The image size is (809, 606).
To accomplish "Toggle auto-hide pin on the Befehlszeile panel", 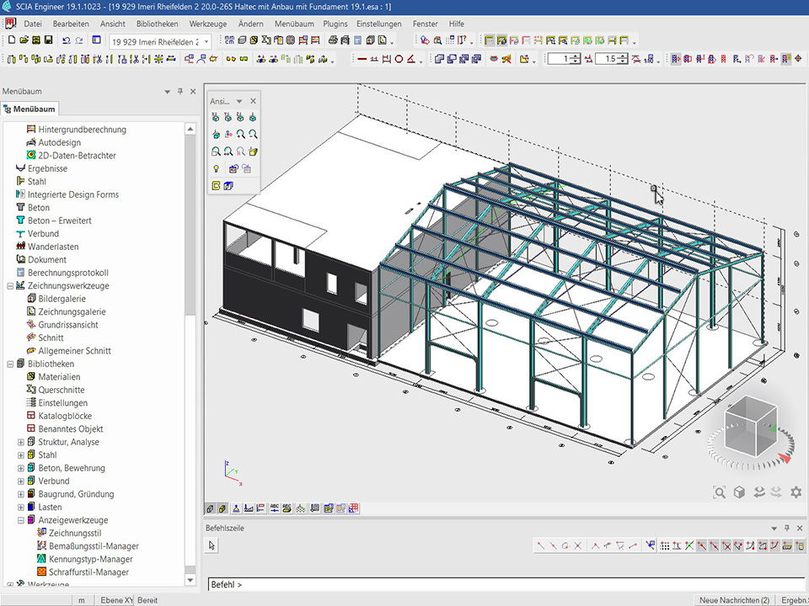I will (787, 528).
